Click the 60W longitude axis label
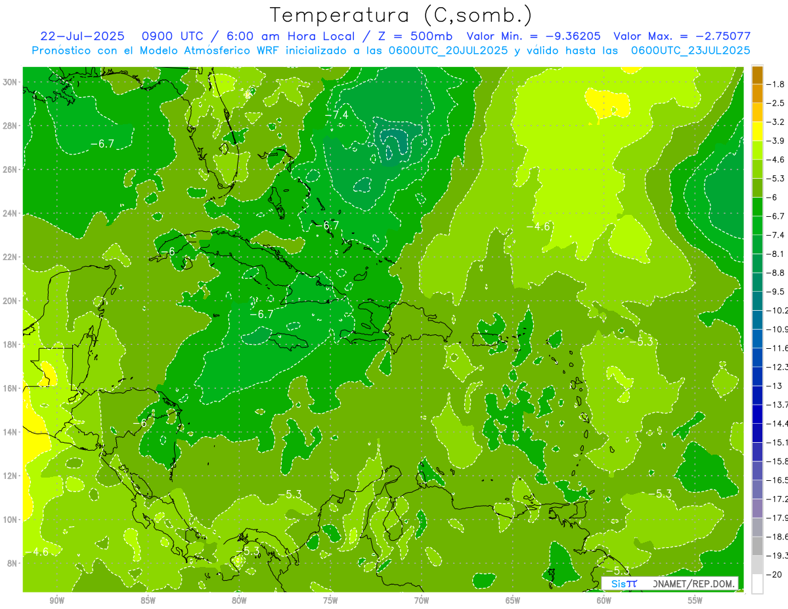This screenshot has width=788, height=609. (x=604, y=600)
